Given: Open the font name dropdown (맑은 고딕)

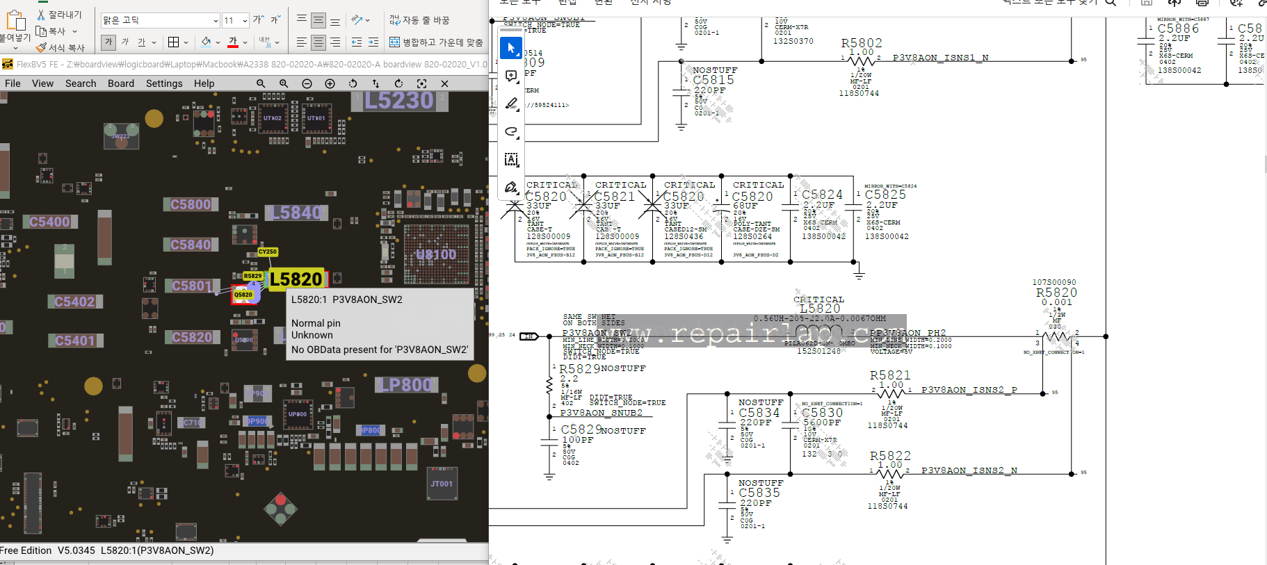Looking at the screenshot, I should [216, 21].
